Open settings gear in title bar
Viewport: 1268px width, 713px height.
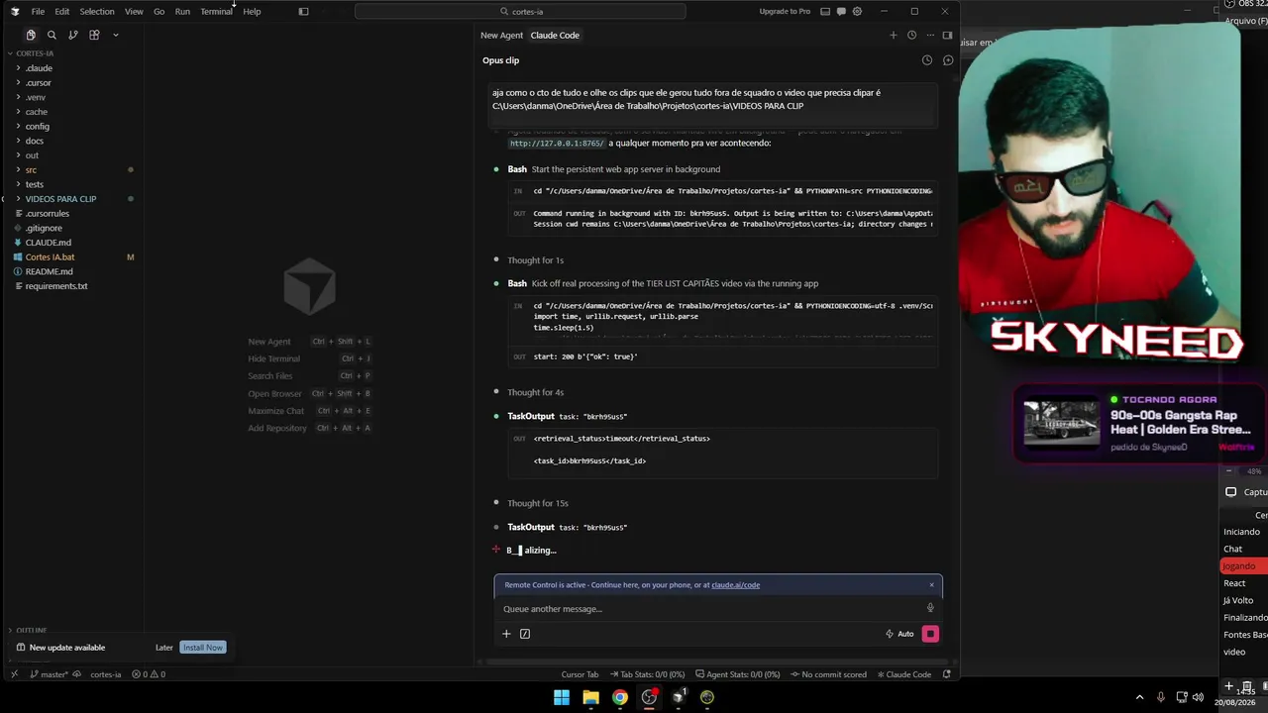tap(856, 12)
